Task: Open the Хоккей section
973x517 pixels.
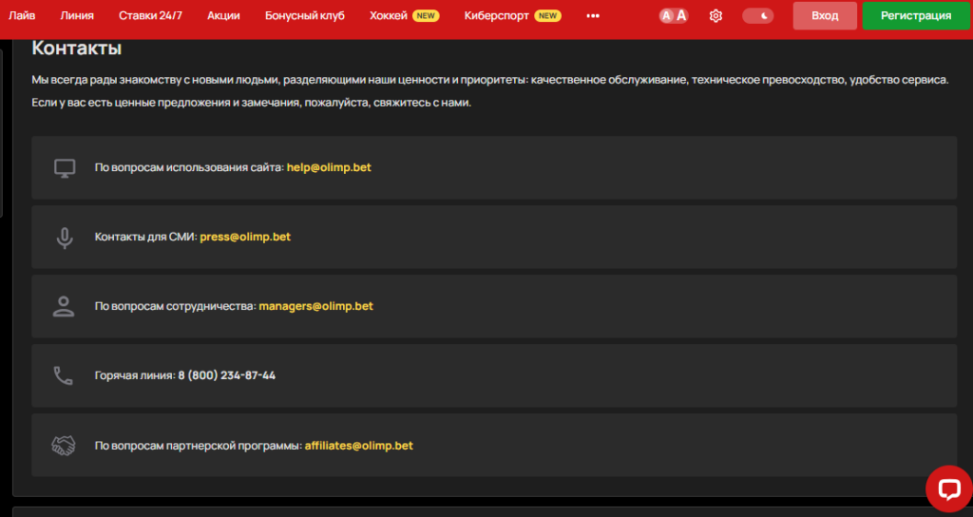Action: coord(389,15)
